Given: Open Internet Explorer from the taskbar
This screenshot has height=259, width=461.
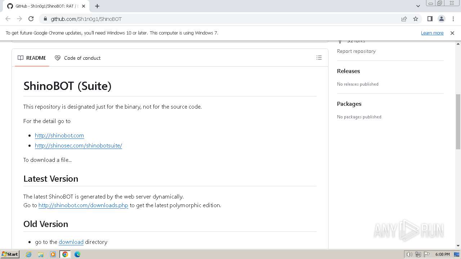Looking at the screenshot, I should (29, 254).
